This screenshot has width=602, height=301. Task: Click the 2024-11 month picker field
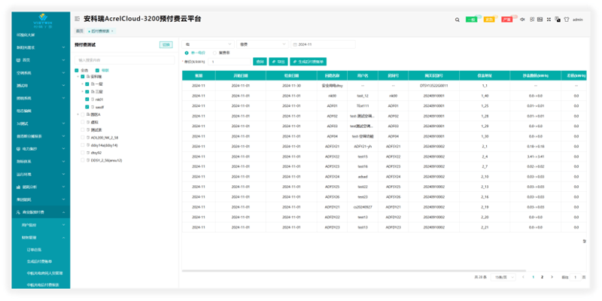tap(323, 44)
